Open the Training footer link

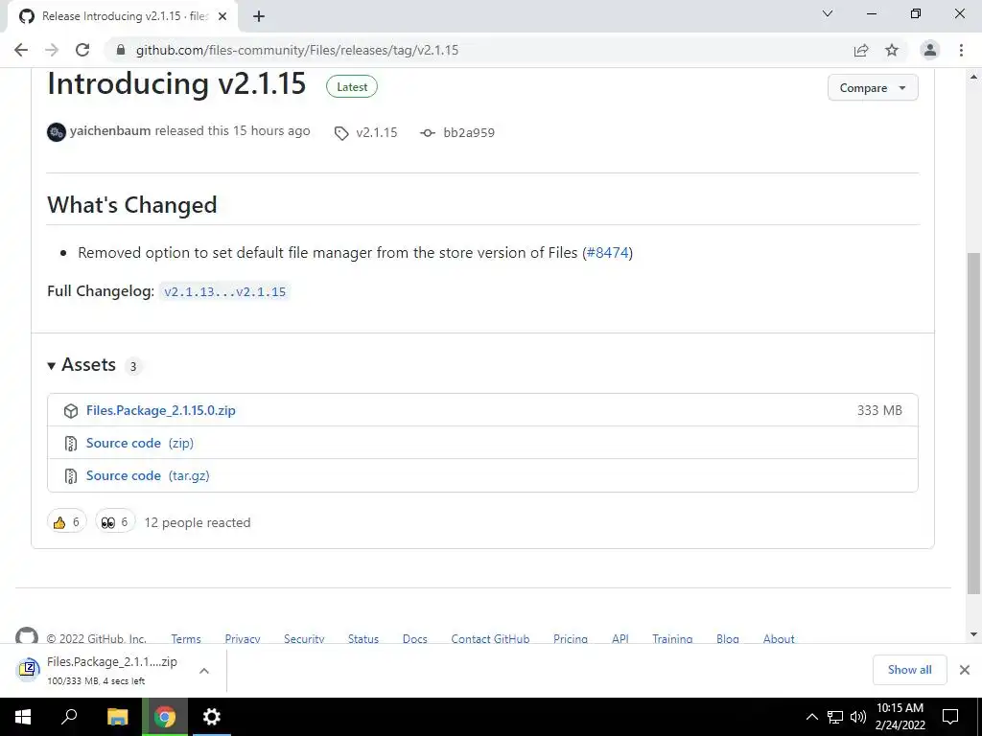(x=672, y=639)
